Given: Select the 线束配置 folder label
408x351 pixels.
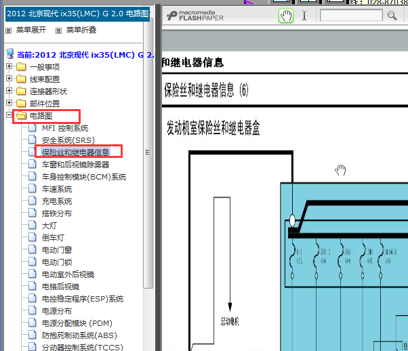Looking at the screenshot, I should coord(45,79).
